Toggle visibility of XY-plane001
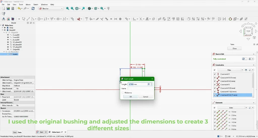The image size is (258, 138). click(x=8, y=42)
